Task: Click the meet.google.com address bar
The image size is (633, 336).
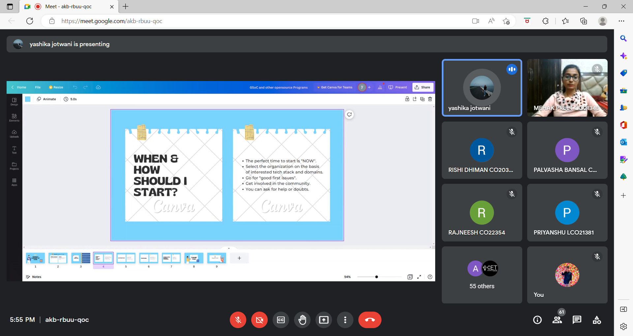Action: point(231,21)
